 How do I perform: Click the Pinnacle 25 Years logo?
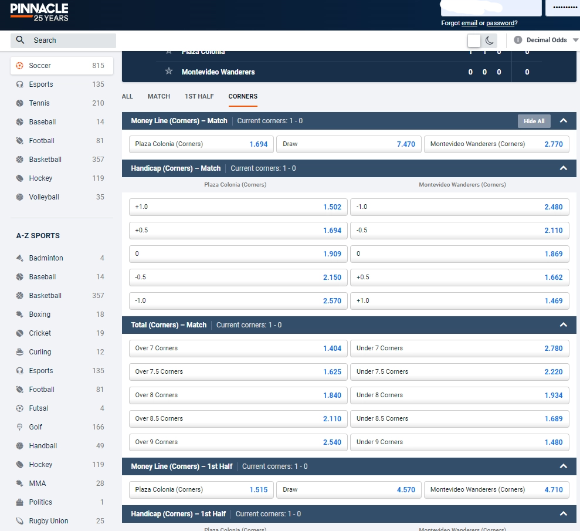39,12
